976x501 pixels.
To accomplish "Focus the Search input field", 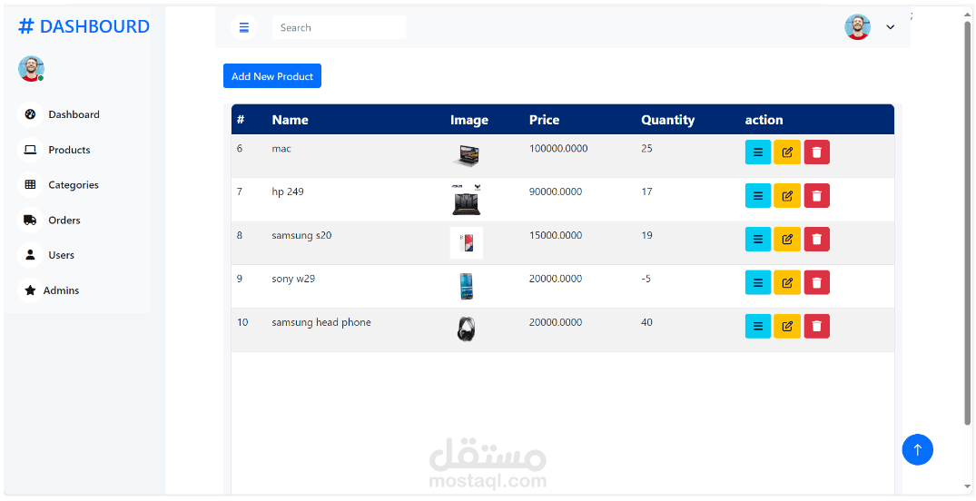I will click(339, 27).
